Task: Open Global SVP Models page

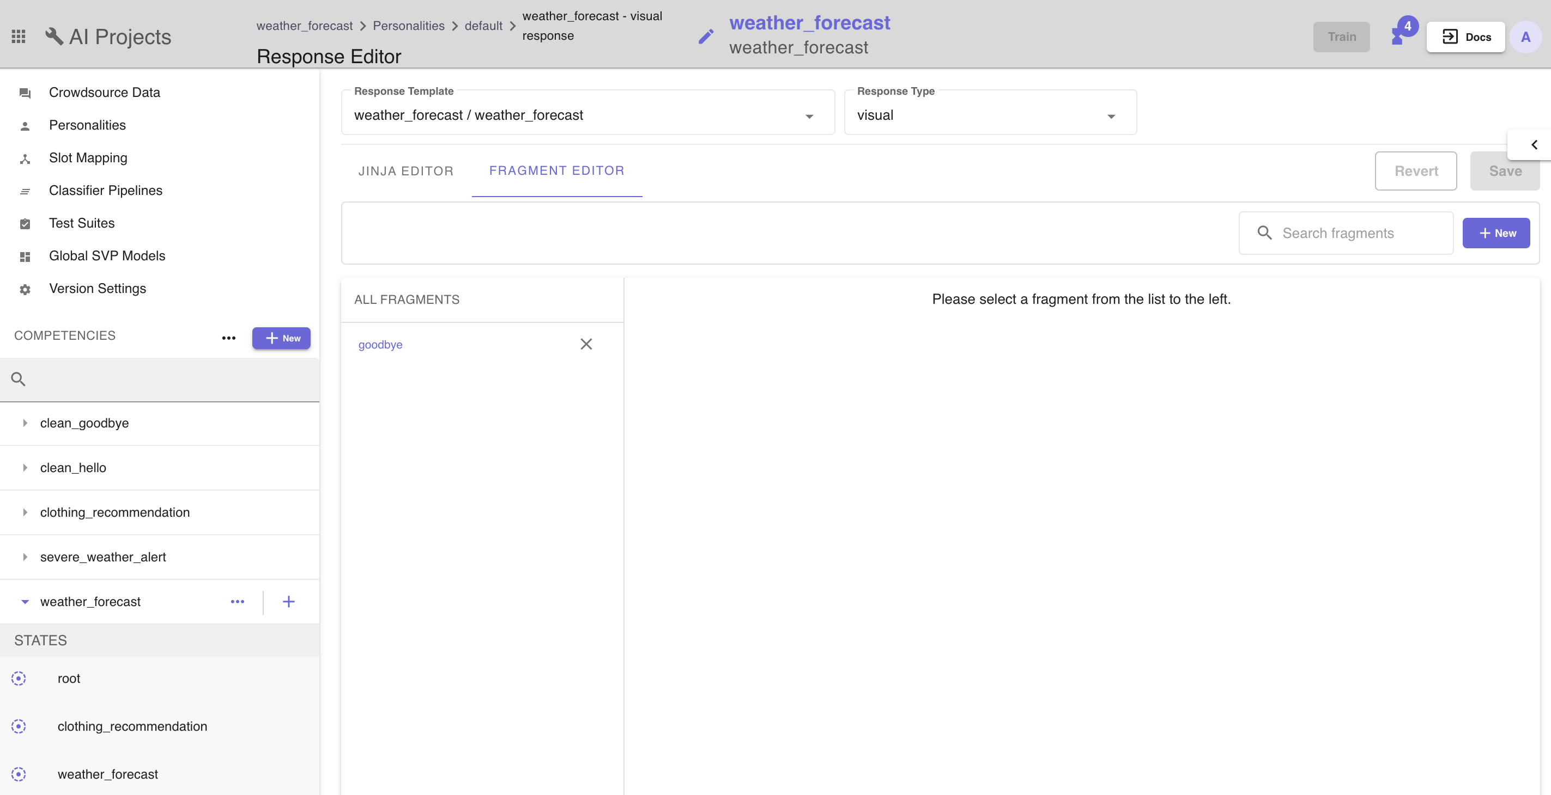Action: (107, 256)
